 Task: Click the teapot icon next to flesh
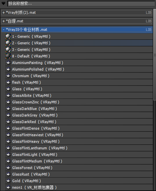pos(8,82)
